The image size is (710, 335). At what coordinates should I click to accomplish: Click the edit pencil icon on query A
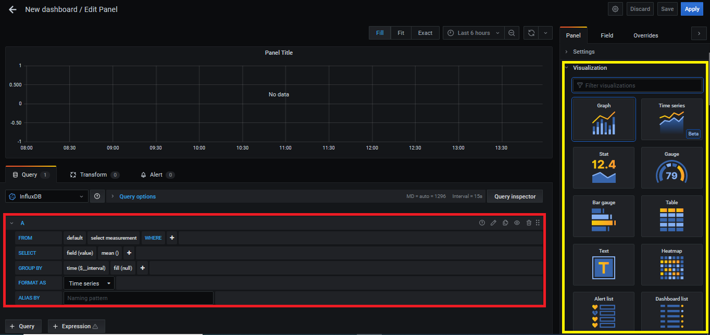(493, 223)
